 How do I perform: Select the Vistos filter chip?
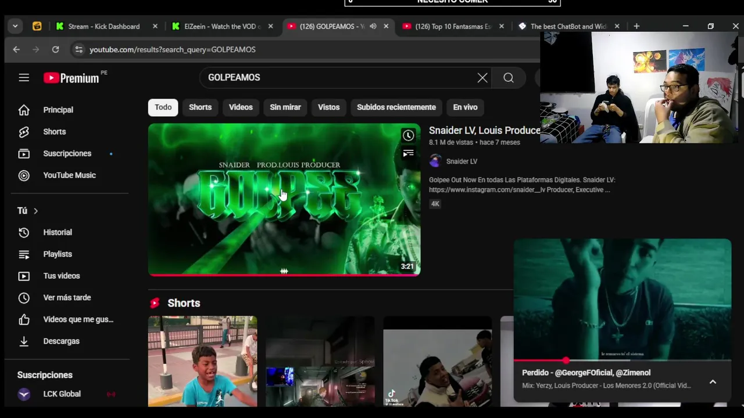tap(328, 107)
